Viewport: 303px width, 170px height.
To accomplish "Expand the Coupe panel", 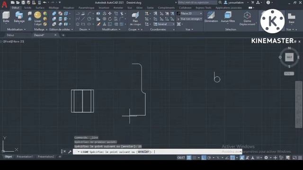I will click(134, 29).
